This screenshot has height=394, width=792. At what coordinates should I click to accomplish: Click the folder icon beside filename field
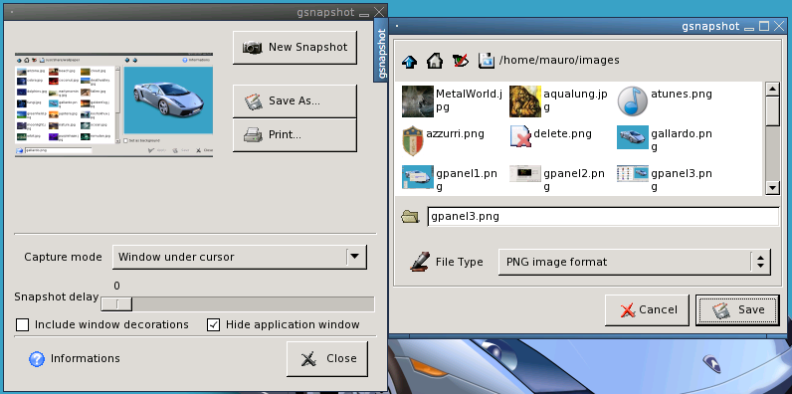pos(410,216)
